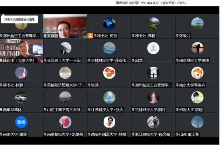Click the orange host badge beside 秘书处-何欣
221x145 pixels.
(x=90, y=35)
